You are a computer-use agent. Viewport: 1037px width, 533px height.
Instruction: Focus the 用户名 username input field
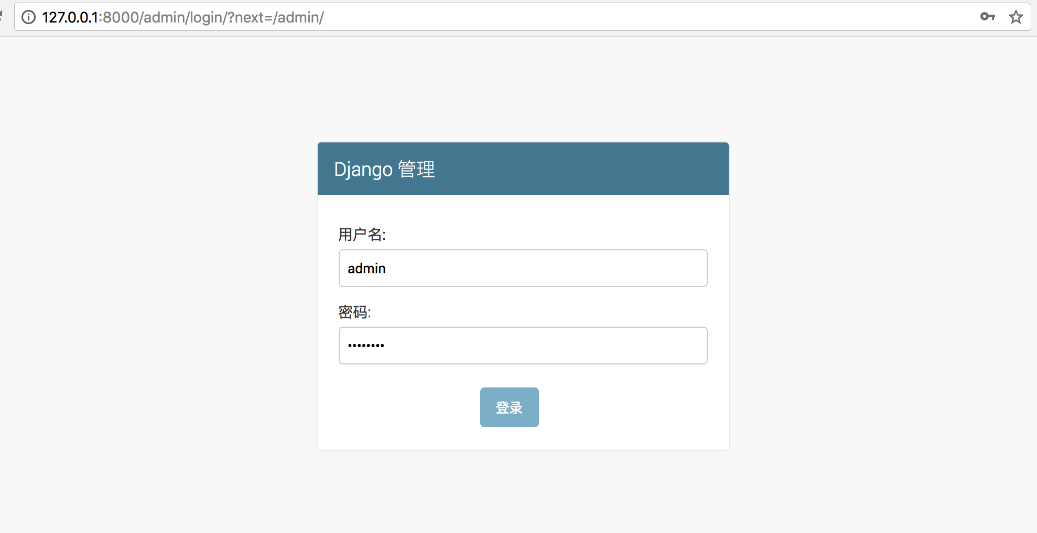(x=523, y=268)
